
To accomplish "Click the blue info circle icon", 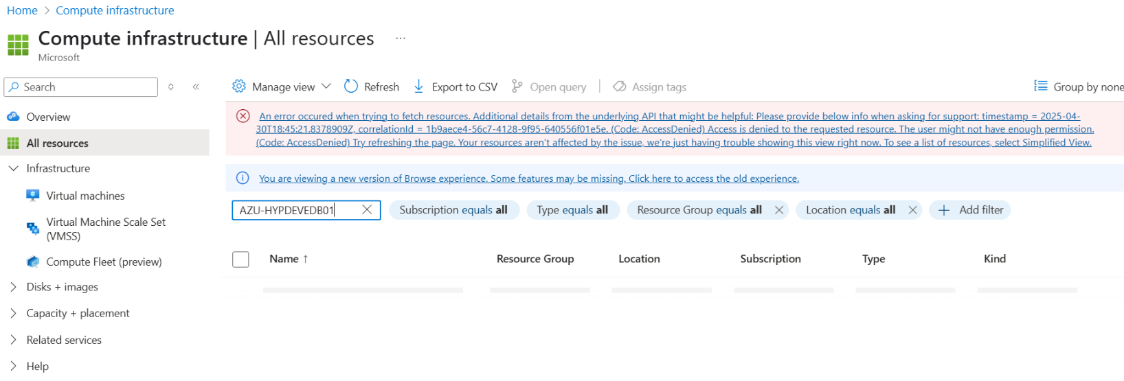I will 243,178.
